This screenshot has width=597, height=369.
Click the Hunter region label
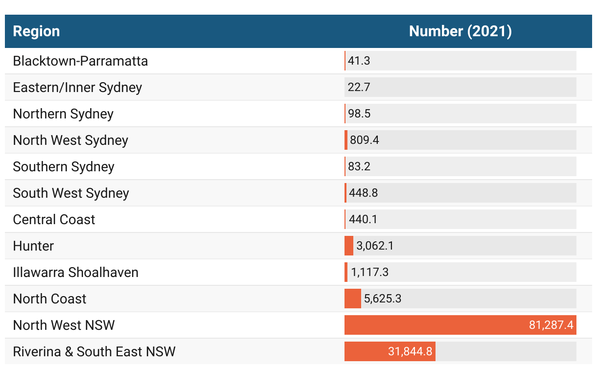click(33, 246)
